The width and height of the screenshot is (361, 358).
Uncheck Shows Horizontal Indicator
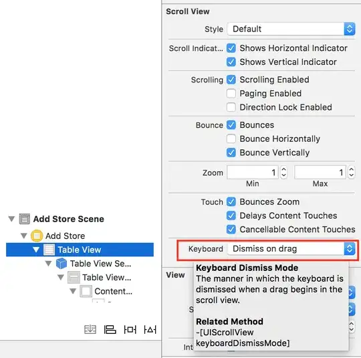(x=231, y=48)
